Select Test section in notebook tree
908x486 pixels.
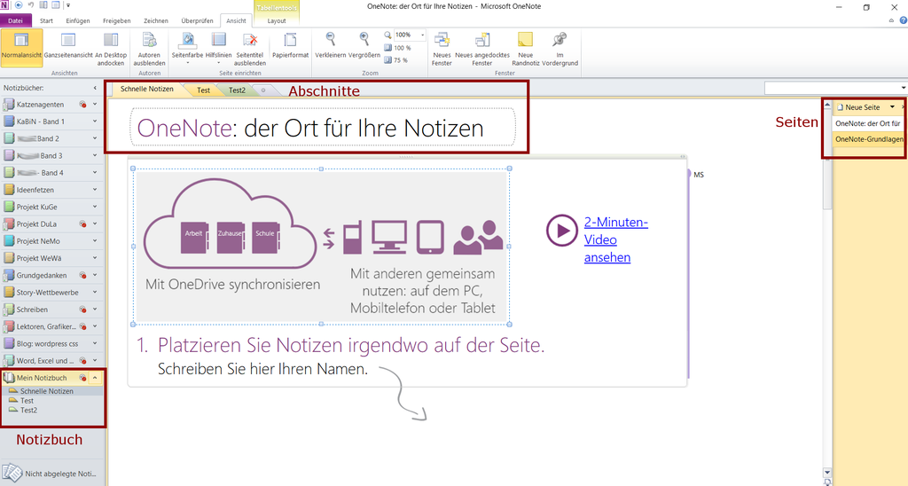pyautogui.click(x=27, y=401)
